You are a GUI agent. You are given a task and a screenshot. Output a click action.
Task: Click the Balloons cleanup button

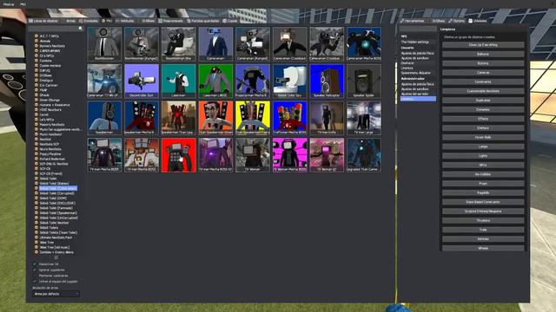point(483,54)
